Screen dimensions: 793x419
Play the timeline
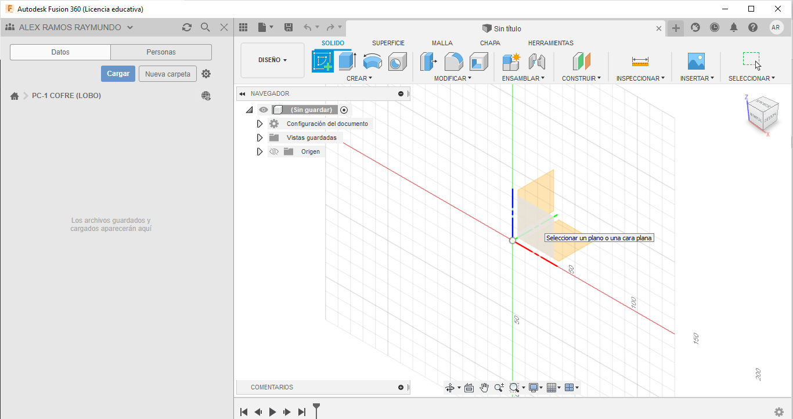pyautogui.click(x=273, y=412)
